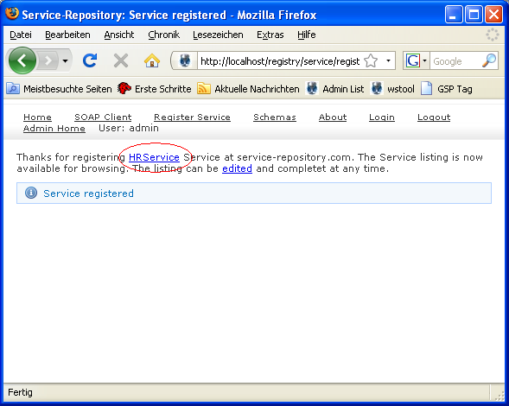Click the Forward arrow button

48,60
